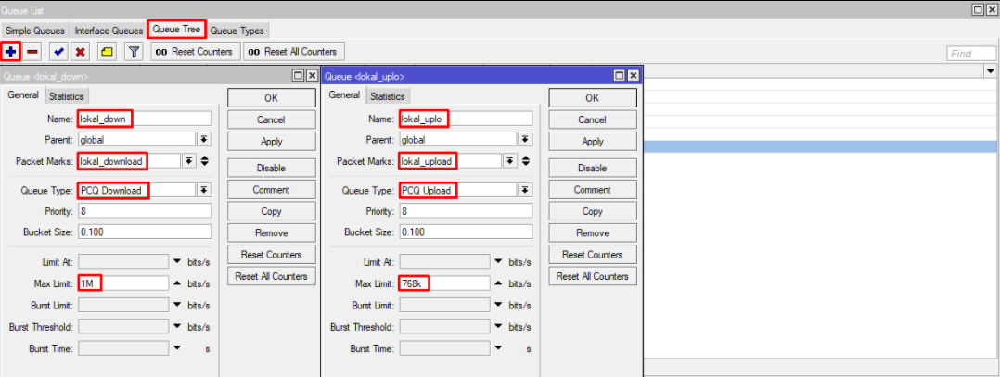Add comment using the yellow note icon
Image resolution: width=1000 pixels, height=377 pixels.
tap(108, 51)
